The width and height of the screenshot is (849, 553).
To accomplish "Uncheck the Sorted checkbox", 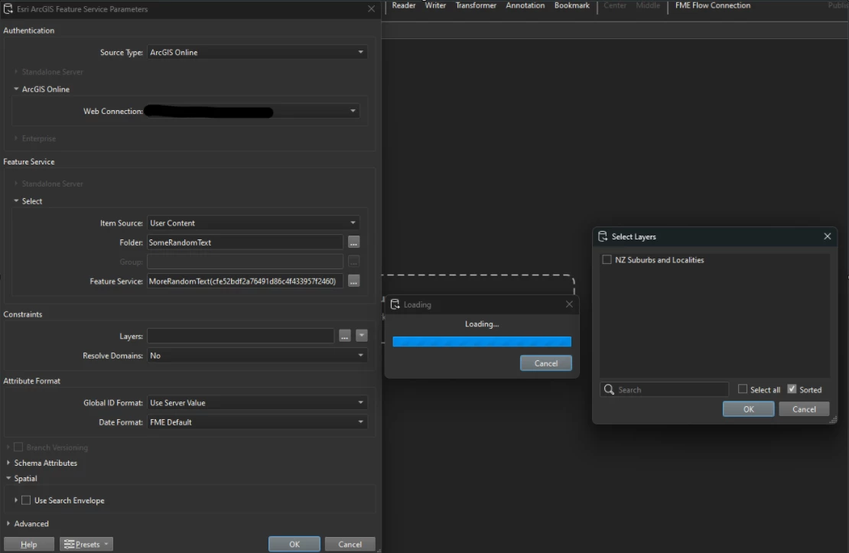I will click(x=792, y=389).
